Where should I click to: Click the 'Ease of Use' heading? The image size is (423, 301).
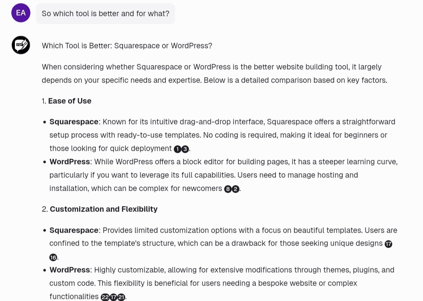pos(70,101)
